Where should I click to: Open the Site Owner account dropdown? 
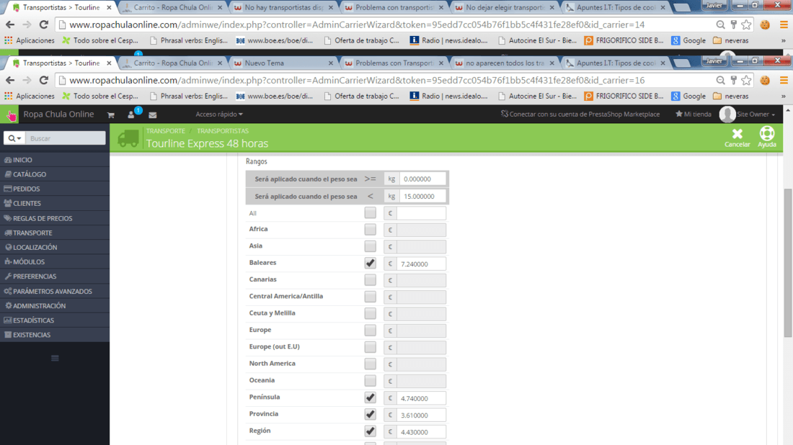point(756,114)
